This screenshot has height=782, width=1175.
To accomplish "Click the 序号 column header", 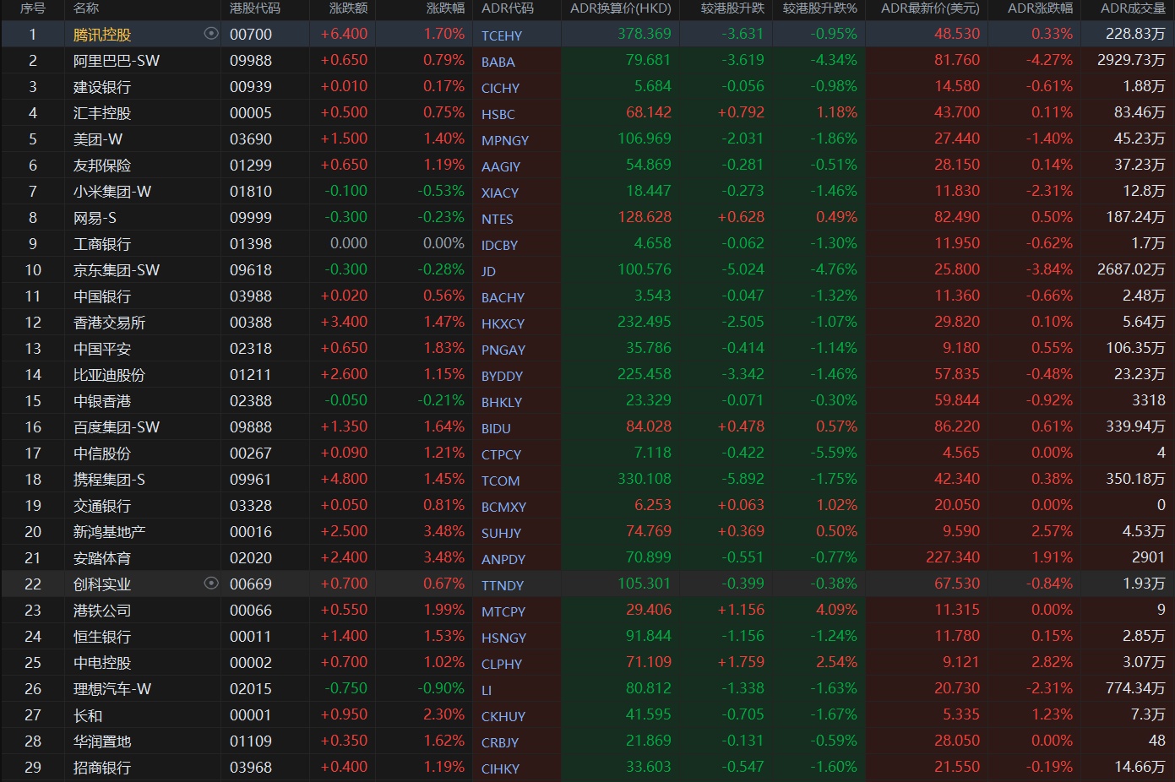I will coord(33,8).
